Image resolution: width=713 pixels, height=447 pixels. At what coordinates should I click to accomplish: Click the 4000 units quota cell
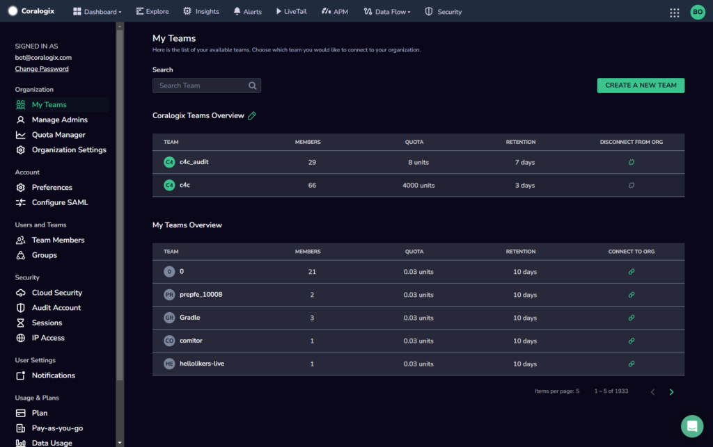tap(418, 186)
